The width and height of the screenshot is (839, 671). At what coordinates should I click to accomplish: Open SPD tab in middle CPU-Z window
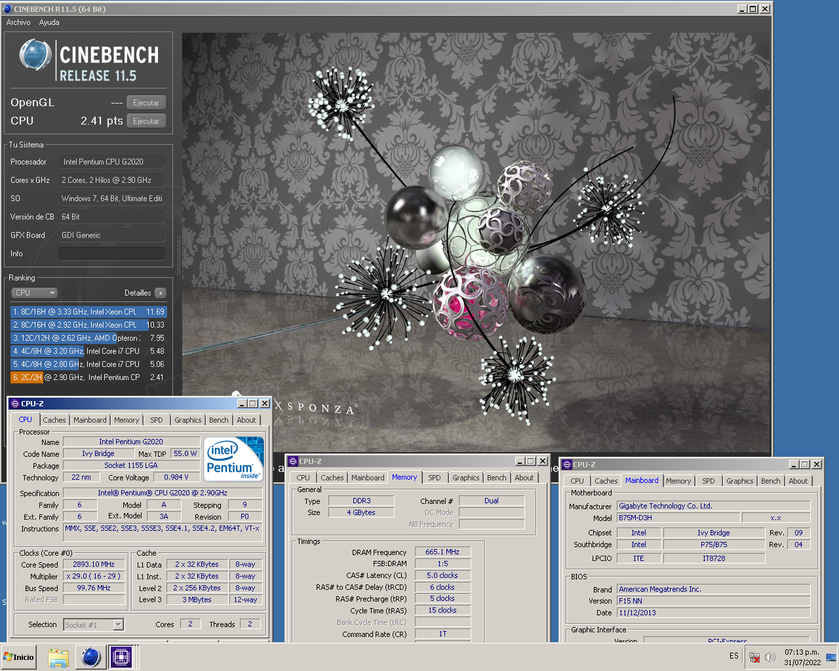click(435, 478)
